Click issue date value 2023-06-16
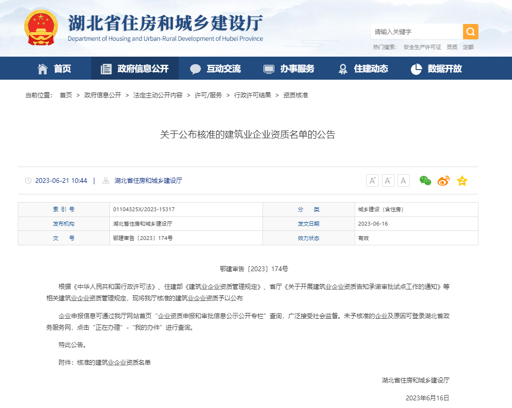 [373, 224]
